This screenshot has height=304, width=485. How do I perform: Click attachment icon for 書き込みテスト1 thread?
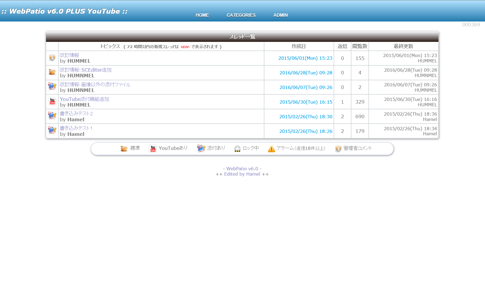point(52,130)
